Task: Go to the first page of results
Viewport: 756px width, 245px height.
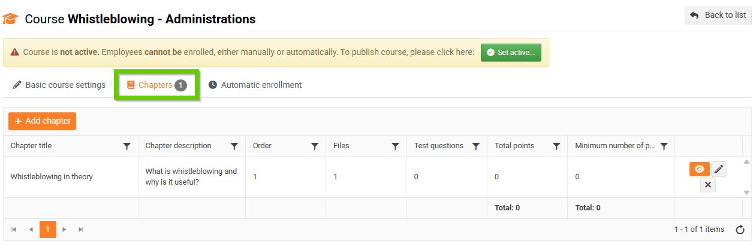Action: (14, 229)
